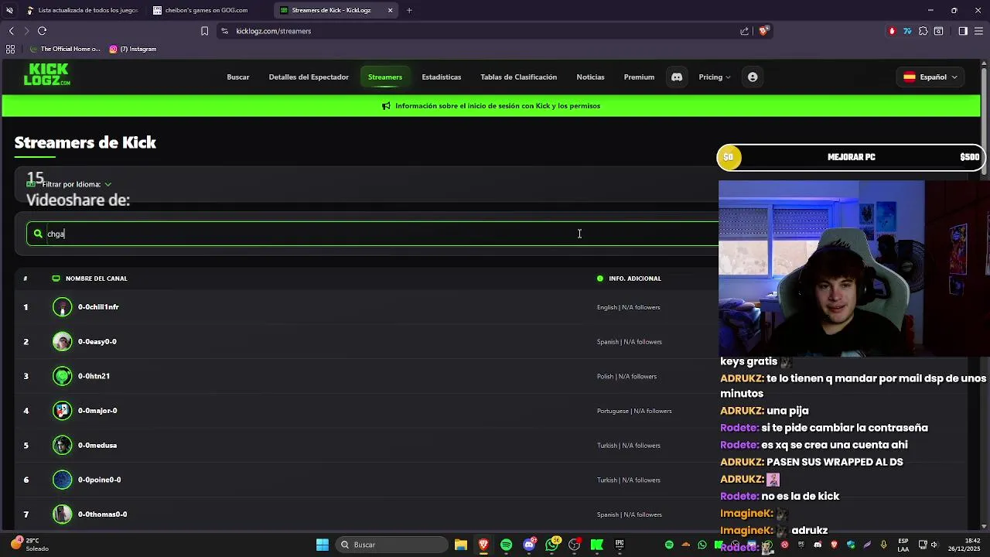Viewport: 990px width, 557px height.
Task: Open the Buscar menu item
Action: (238, 77)
